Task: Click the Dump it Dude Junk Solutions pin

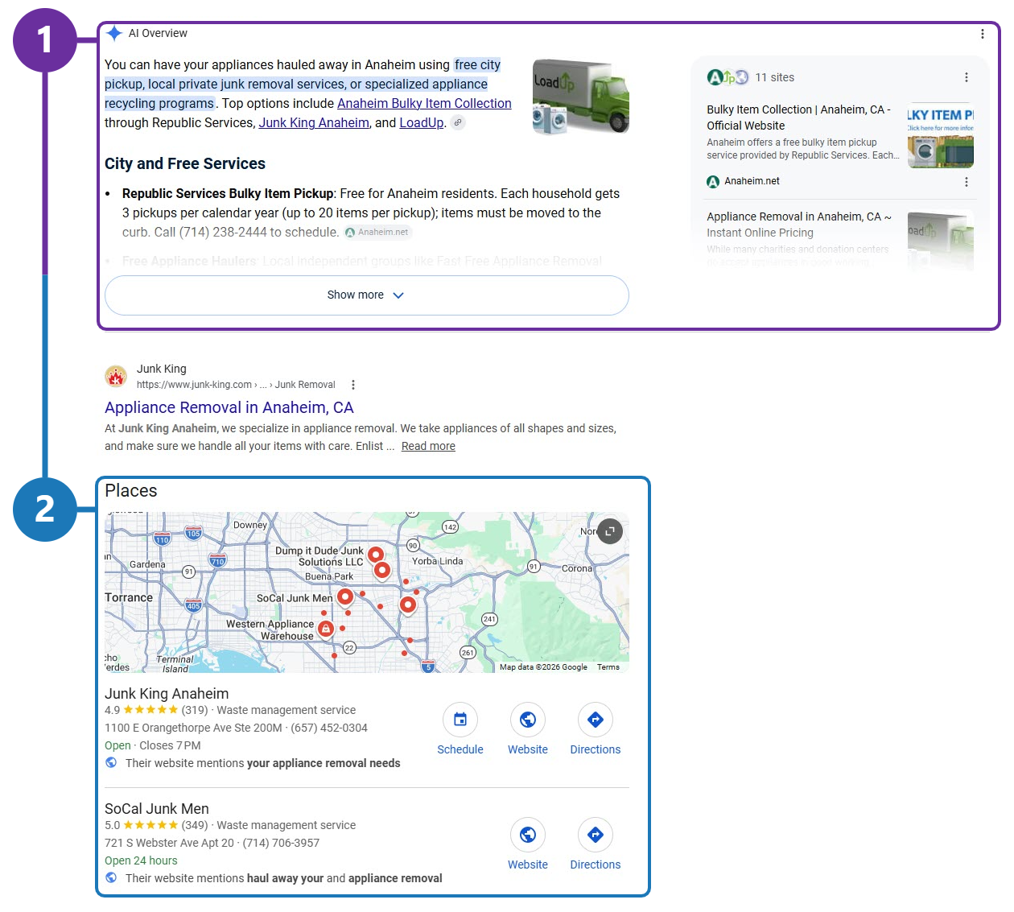Action: tap(376, 555)
